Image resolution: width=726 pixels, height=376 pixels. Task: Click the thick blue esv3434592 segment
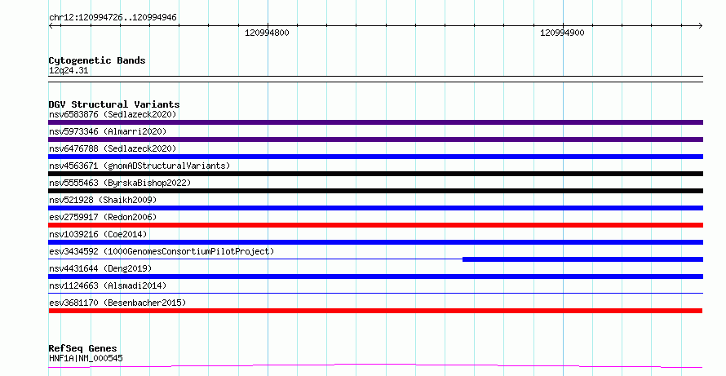pos(583,259)
